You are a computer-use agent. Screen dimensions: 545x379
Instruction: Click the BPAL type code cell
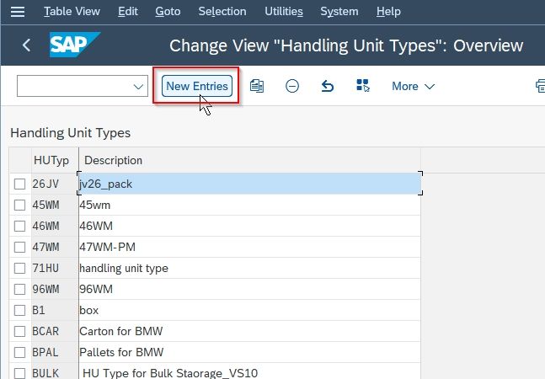(x=55, y=352)
